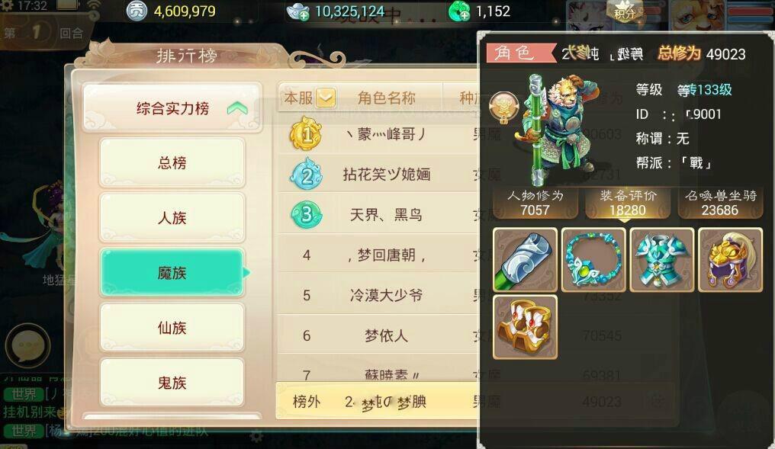The height and width of the screenshot is (449, 775).
Task: Show the 总榜 overall ranking
Action: pos(172,162)
